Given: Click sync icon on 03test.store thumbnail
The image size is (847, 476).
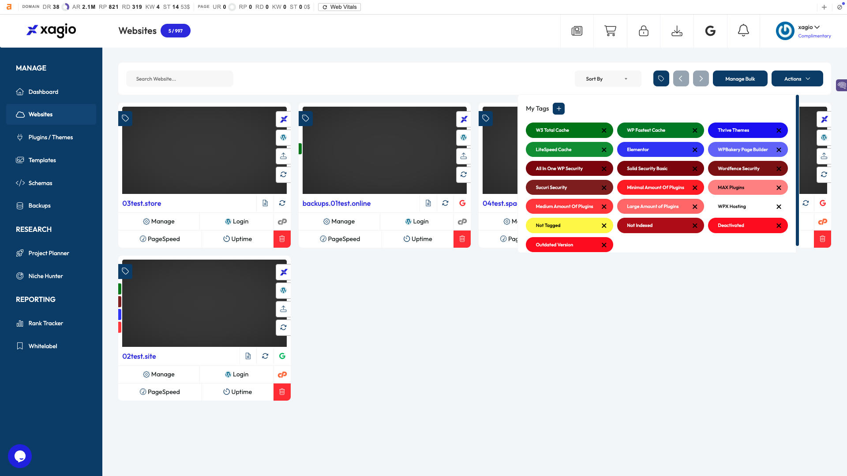Looking at the screenshot, I should click(x=283, y=175).
